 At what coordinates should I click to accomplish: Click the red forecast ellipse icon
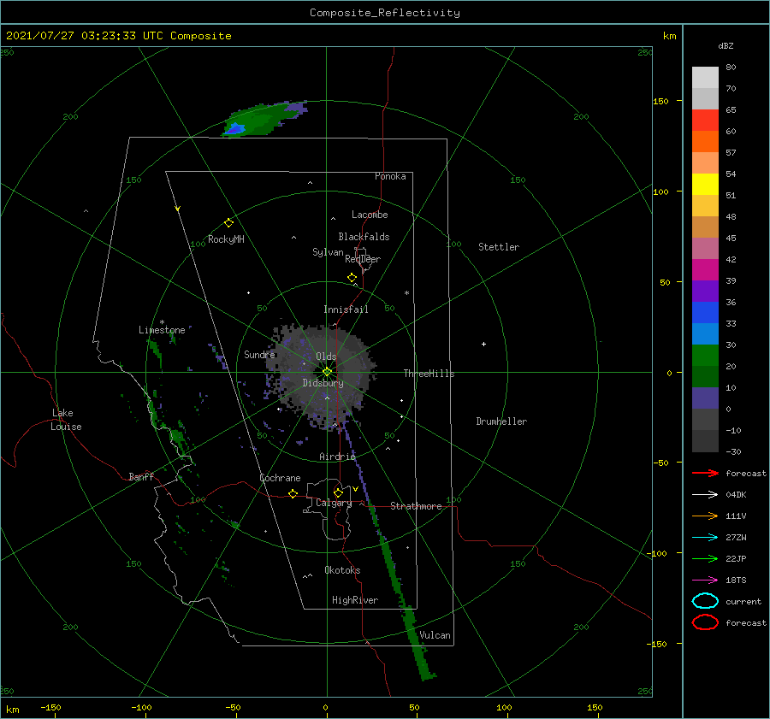[x=705, y=622]
